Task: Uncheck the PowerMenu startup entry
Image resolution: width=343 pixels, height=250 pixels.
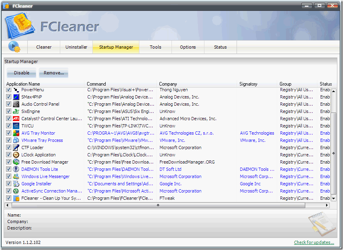Action: coord(8,90)
